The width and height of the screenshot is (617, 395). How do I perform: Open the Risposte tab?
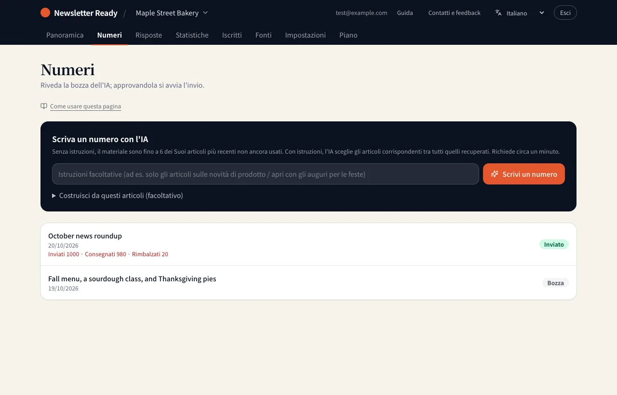point(149,35)
